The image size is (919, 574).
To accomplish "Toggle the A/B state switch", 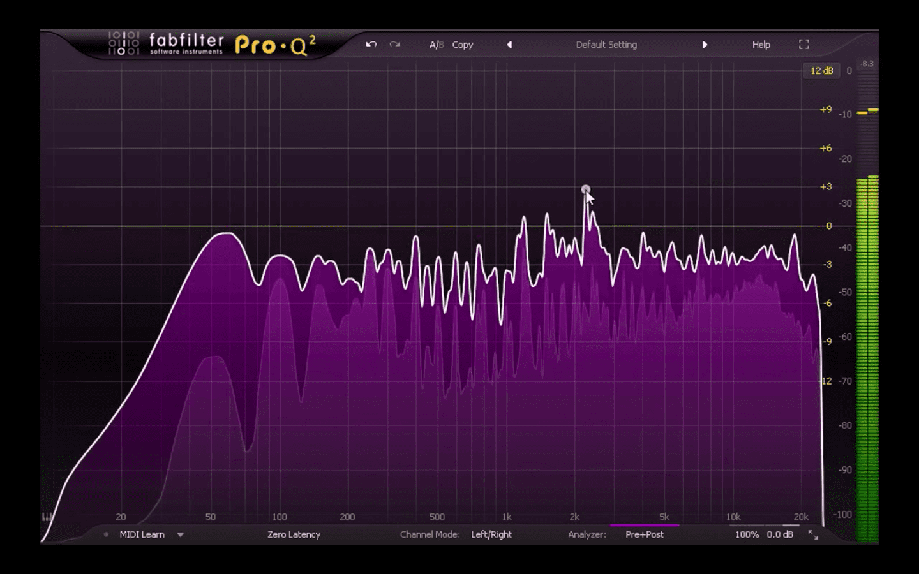I will click(436, 45).
